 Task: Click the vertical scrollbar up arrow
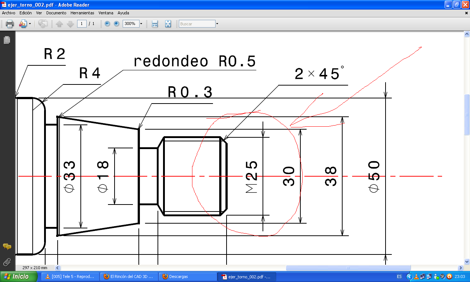467,34
